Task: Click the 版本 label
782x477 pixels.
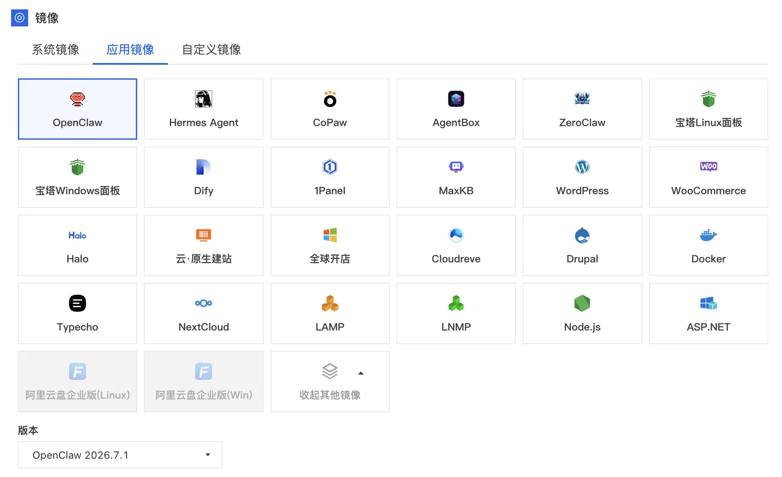Action: pos(28,430)
